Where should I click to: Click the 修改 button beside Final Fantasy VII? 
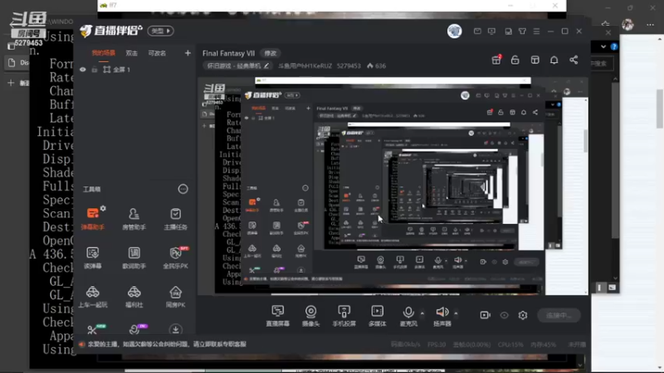[271, 53]
